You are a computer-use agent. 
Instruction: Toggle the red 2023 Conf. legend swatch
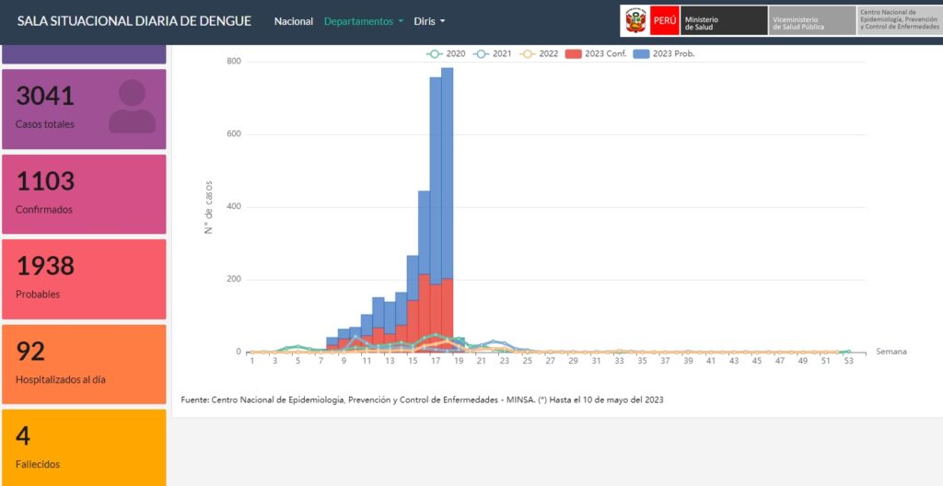coord(573,53)
